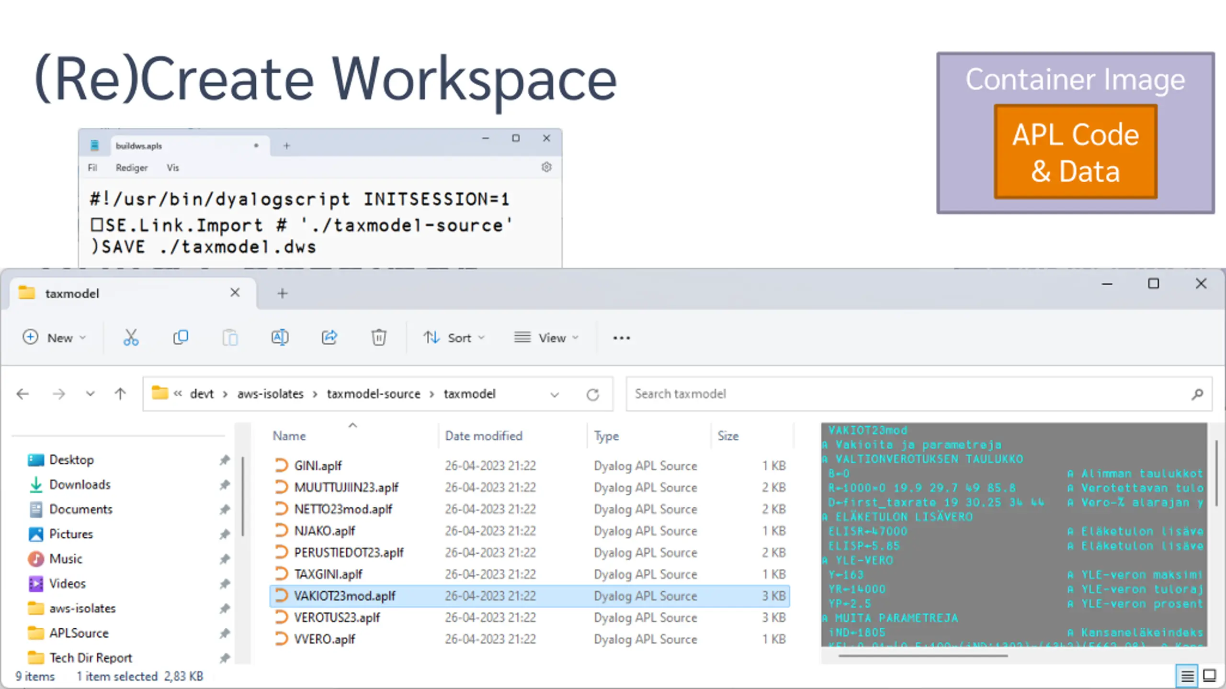Navigate to taxmodel-source breadcrumb

tap(374, 394)
